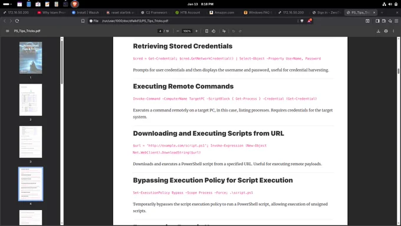The width and height of the screenshot is (401, 226).
Task: Click the picture-in-picture toolbar icon left of sidebar
Action: point(367,21)
